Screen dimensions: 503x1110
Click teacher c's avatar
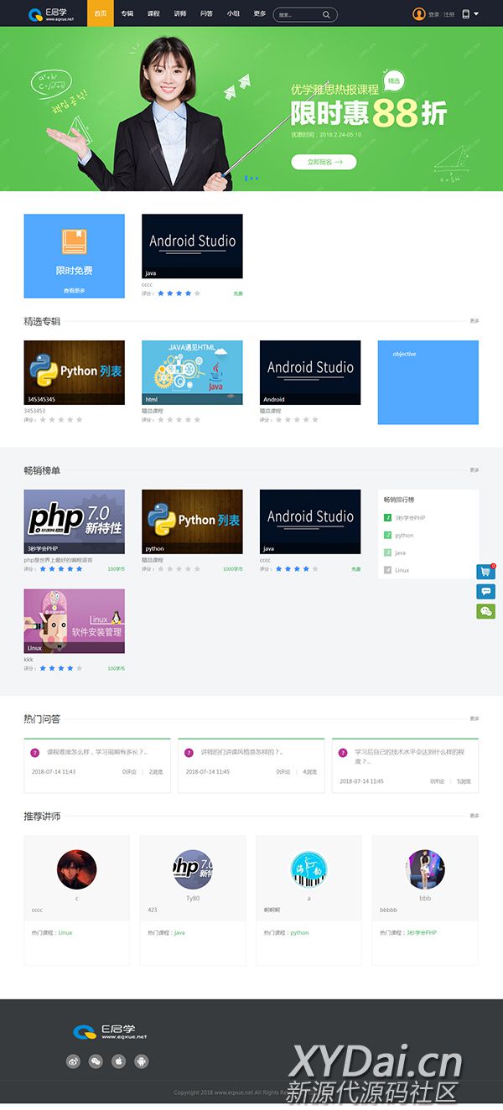[76, 869]
